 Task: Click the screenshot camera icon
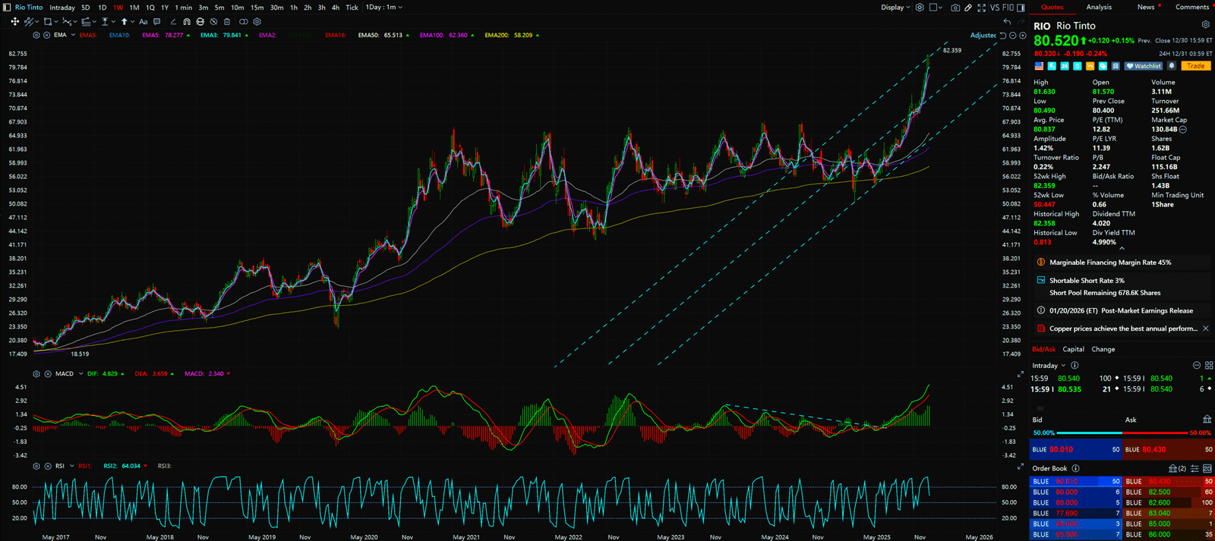(x=955, y=8)
